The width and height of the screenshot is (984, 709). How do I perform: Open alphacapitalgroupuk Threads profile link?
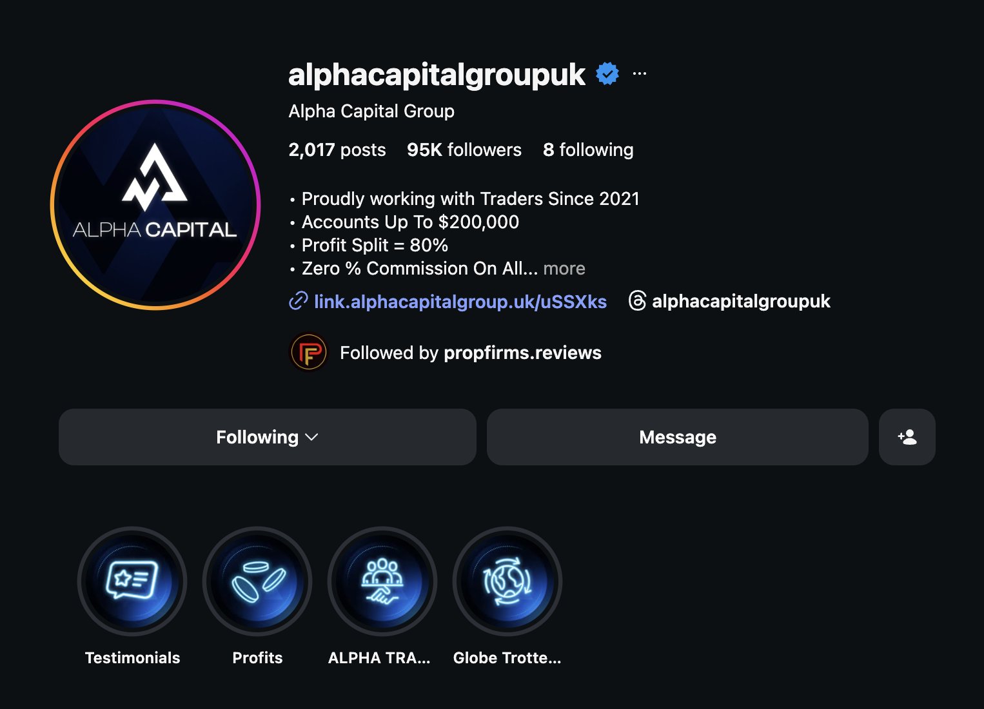tap(741, 301)
